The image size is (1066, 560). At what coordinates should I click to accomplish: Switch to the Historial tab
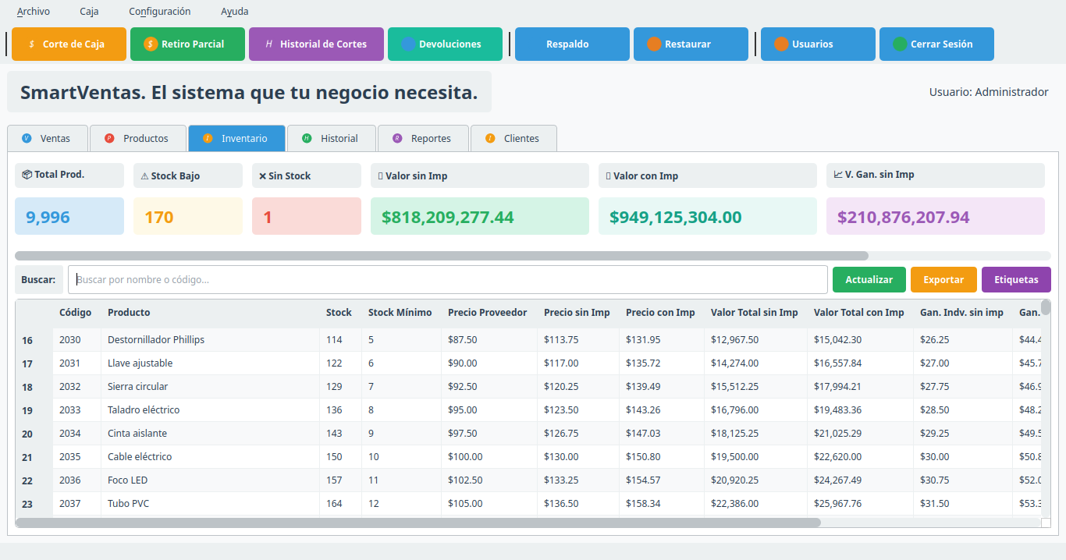332,138
